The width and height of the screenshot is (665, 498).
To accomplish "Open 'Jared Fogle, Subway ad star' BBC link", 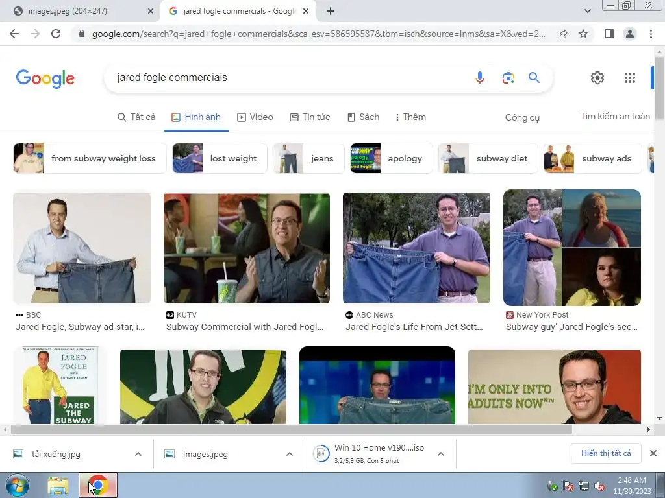I will (80, 327).
